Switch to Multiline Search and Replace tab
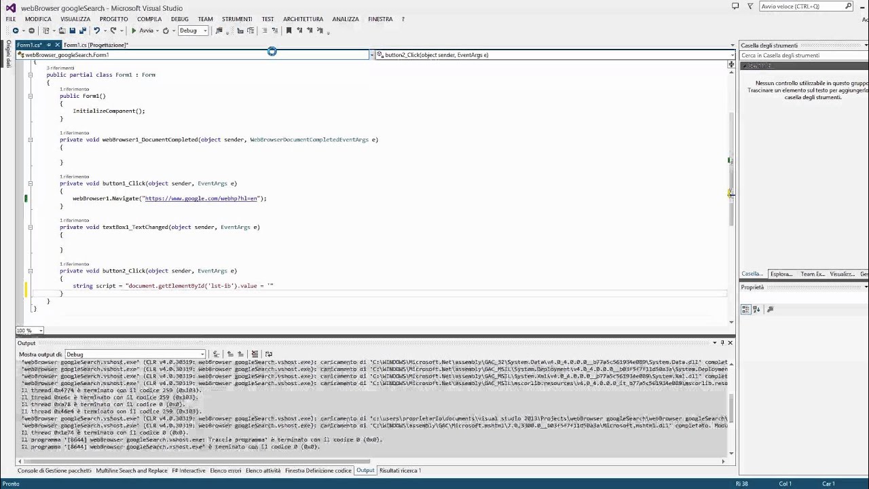 pyautogui.click(x=132, y=471)
